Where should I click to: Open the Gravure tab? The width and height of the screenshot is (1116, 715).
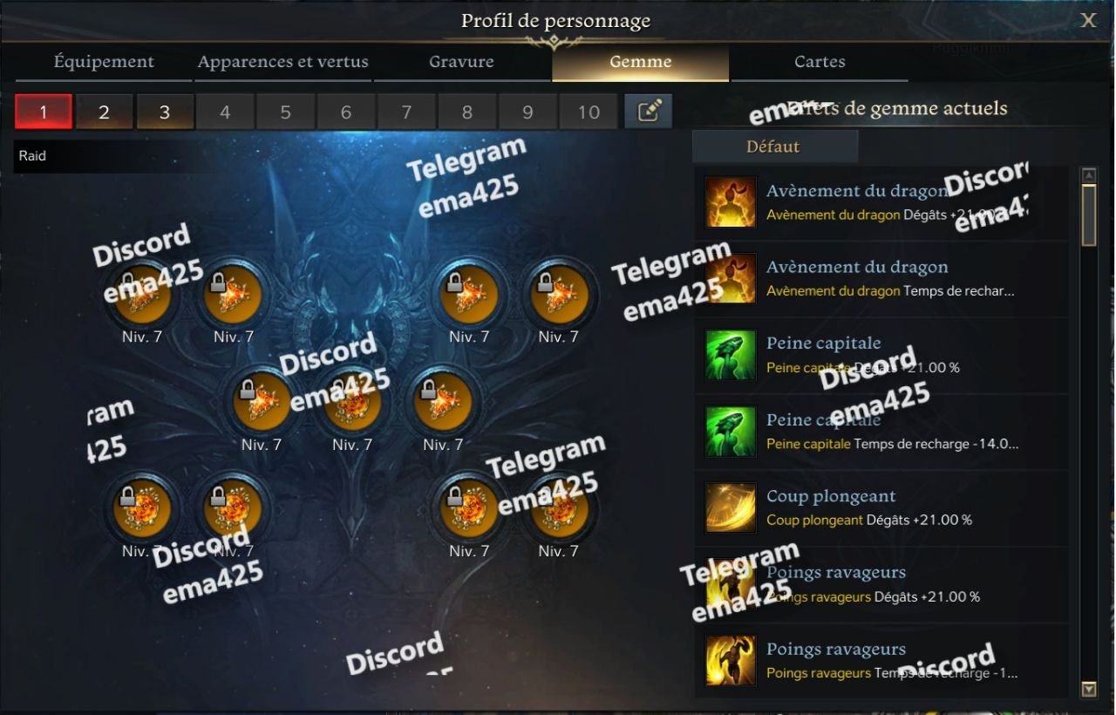461,62
